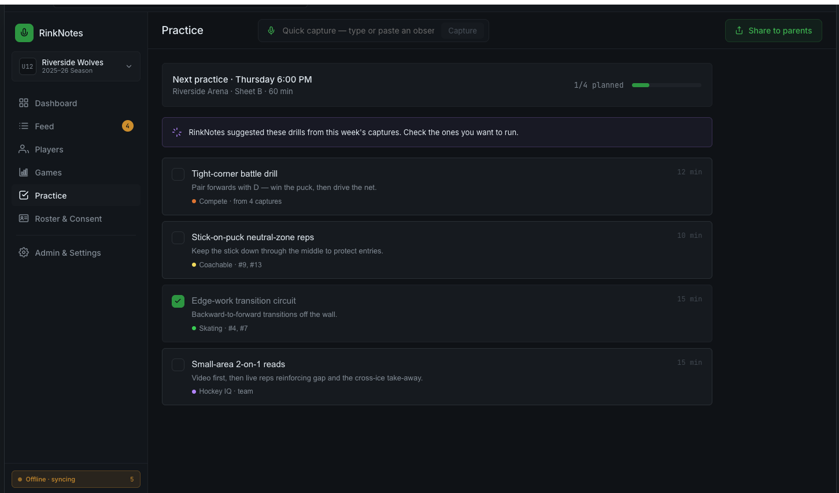Check the Small-area 2-on-1 reads checkbox
This screenshot has width=839, height=493.
tap(178, 365)
